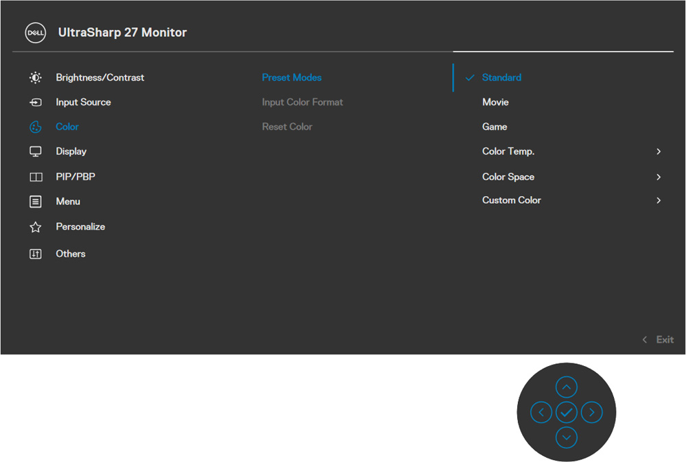The width and height of the screenshot is (686, 462).
Task: Expand Custom Color chevron arrow
Action: [x=659, y=200]
